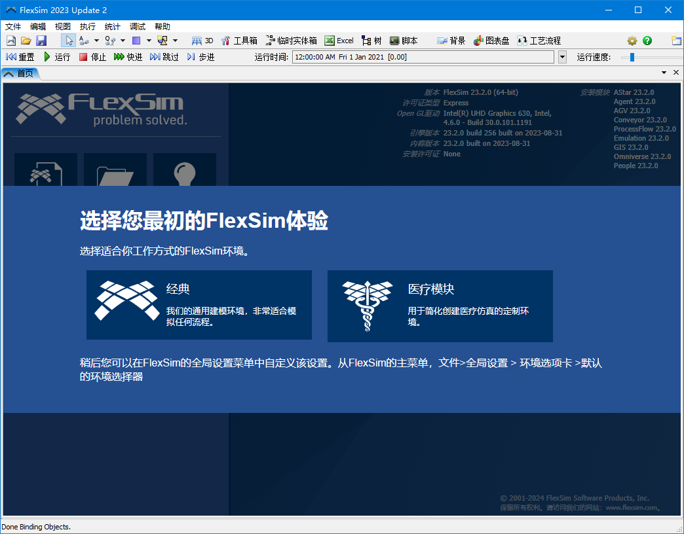Click the lightbulb tile on start page
684x534 pixels.
[185, 170]
